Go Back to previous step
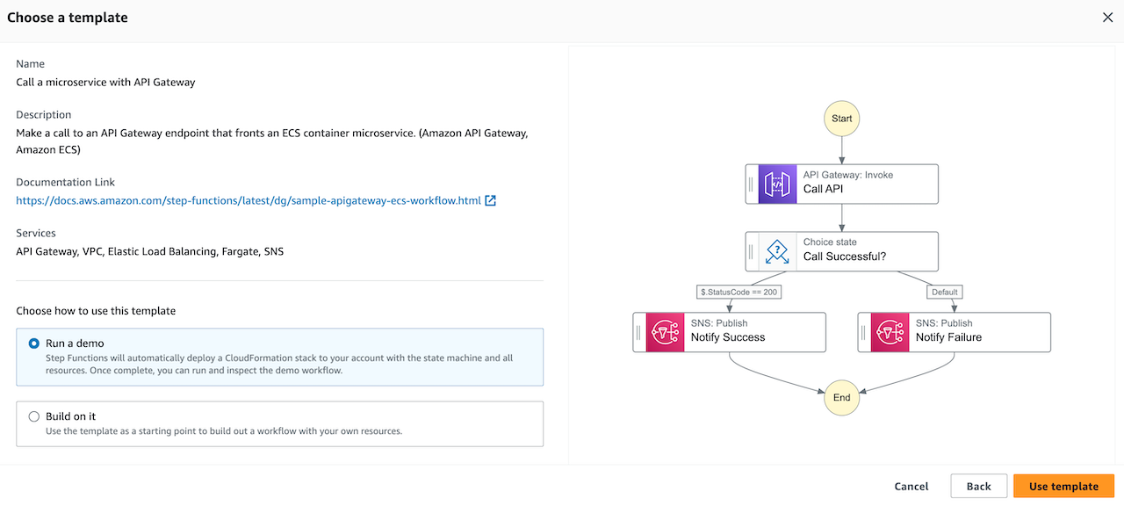 [x=978, y=486]
